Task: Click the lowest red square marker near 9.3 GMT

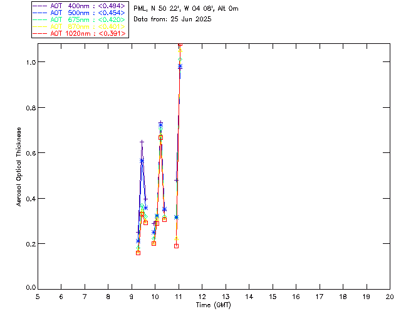Action: point(138,253)
